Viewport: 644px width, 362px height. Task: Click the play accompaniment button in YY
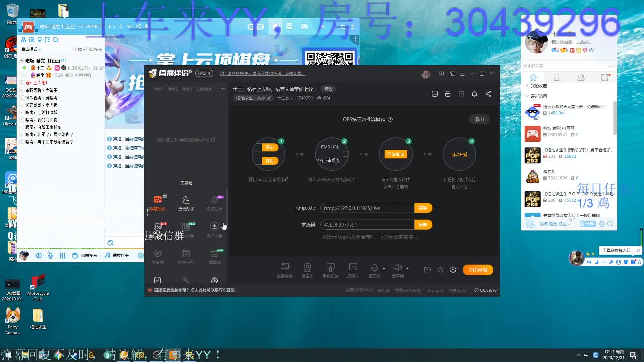[x=117, y=256]
